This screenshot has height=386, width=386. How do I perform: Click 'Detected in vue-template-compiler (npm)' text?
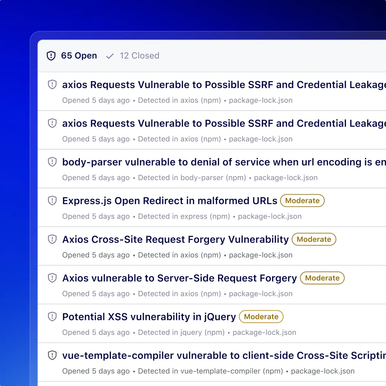(x=210, y=371)
